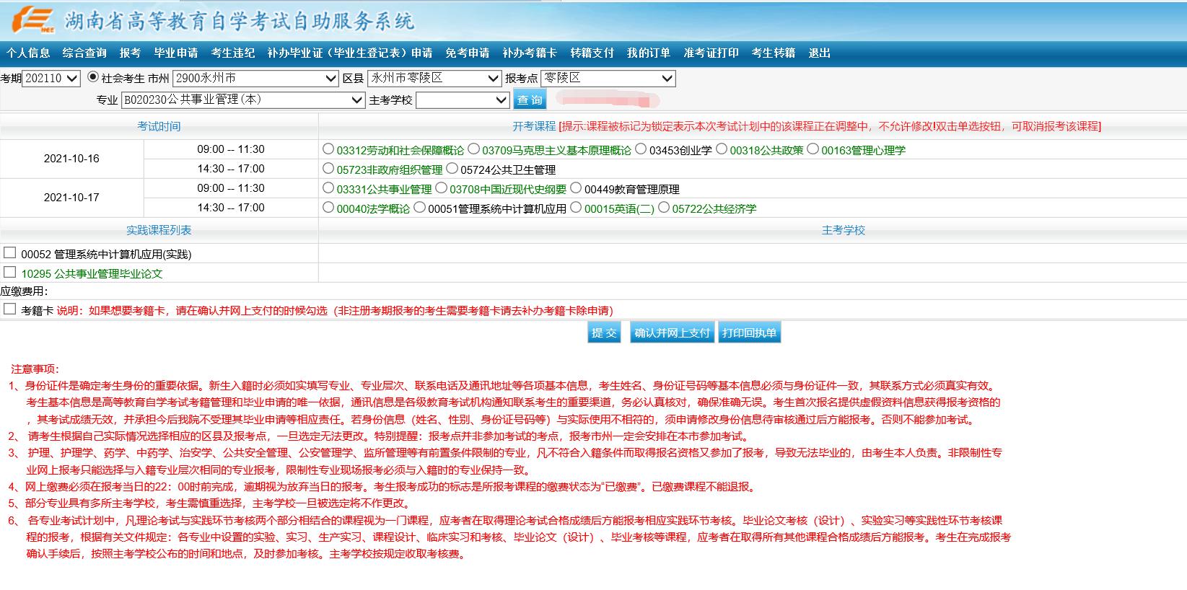The width and height of the screenshot is (1187, 590).
Task: Check 00052 管理系统中计算机应用(实践) checkbox
Action: coord(10,252)
